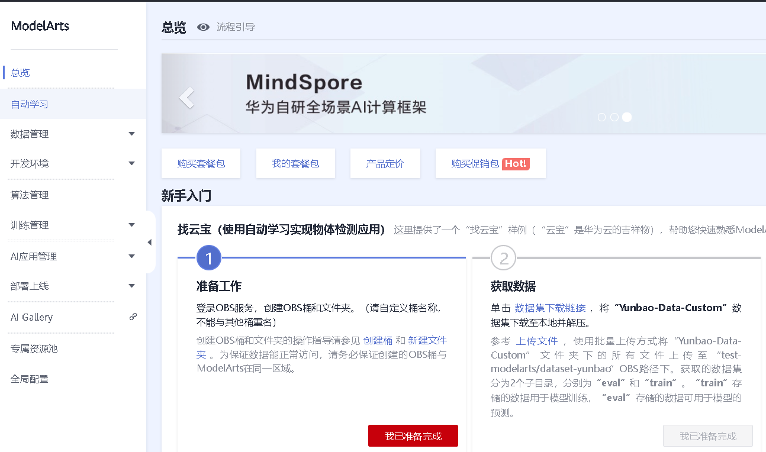Select the first banner carousel dot
766x452 pixels.
(602, 117)
